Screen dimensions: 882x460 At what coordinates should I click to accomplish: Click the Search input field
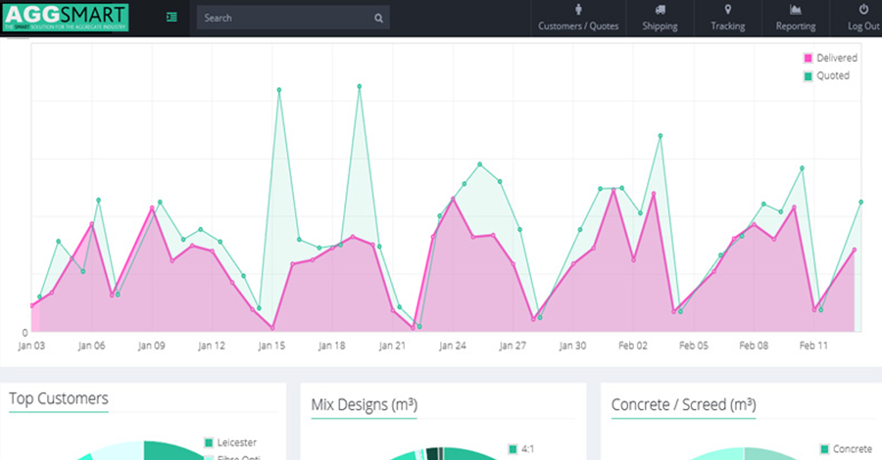(x=293, y=18)
